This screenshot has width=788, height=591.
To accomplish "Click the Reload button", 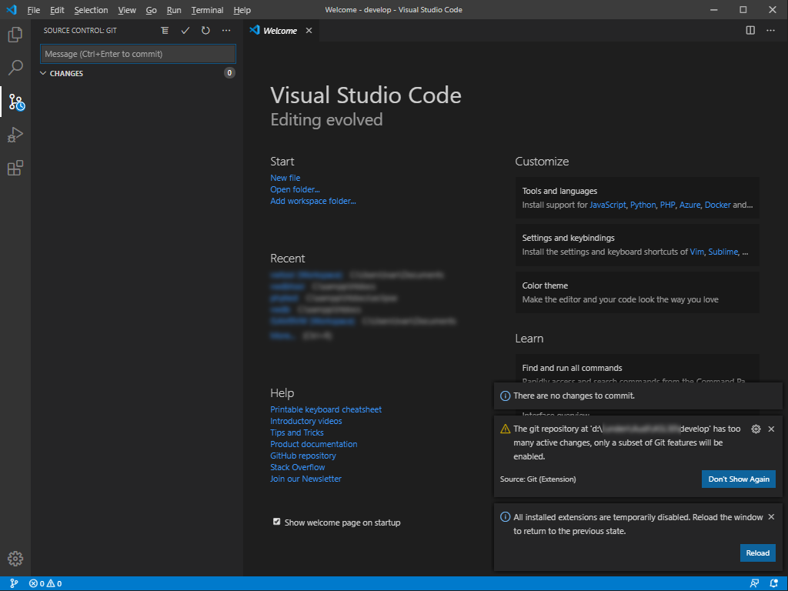I will tap(757, 553).
